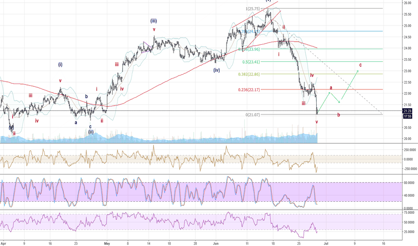The height and width of the screenshot is (246, 418).
Task: Click the 28 date axis label
Action: [195, 243]
